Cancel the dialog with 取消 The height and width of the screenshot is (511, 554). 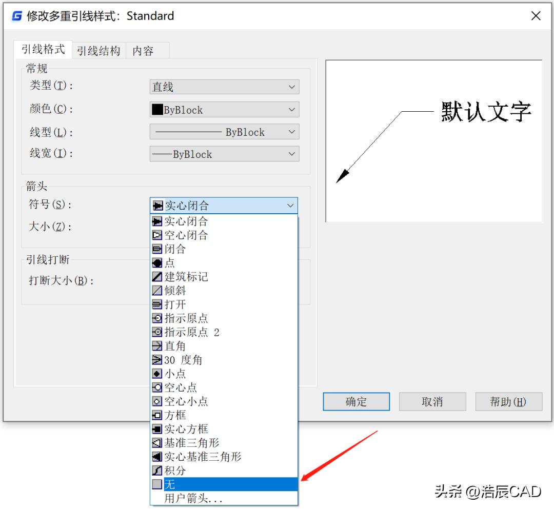click(432, 402)
